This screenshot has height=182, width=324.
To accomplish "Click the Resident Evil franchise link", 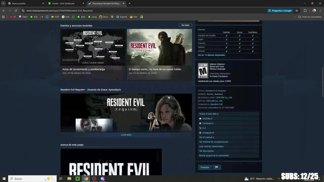I will 216,104.
